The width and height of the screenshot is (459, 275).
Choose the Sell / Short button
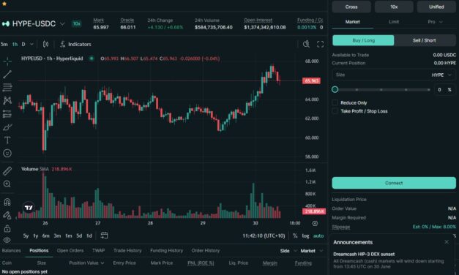tap(425, 40)
